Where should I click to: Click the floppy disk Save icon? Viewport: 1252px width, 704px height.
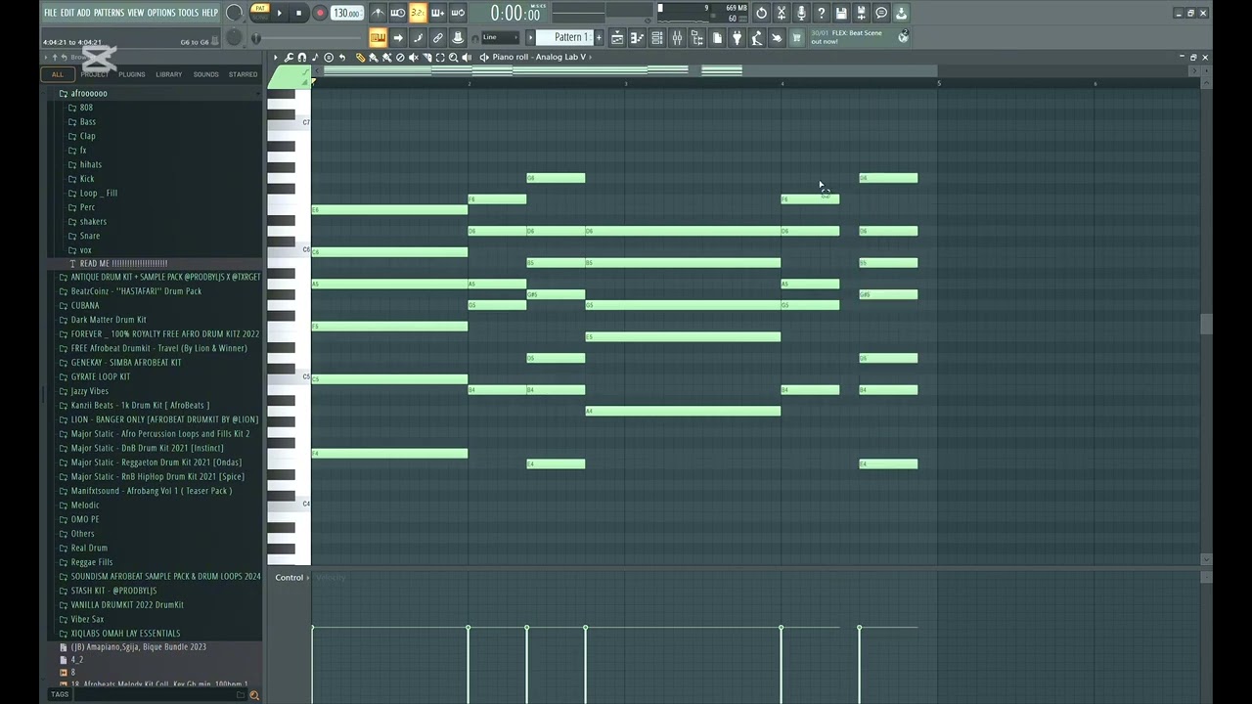click(x=840, y=13)
